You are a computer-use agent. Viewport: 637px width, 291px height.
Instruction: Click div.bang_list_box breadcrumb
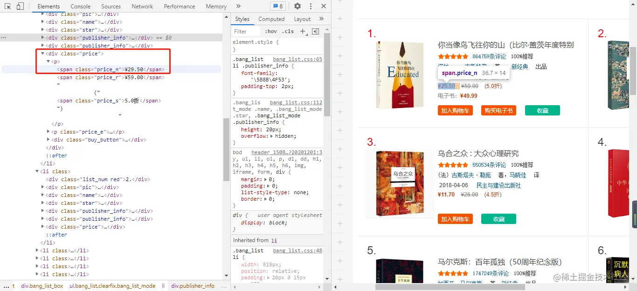click(42, 286)
